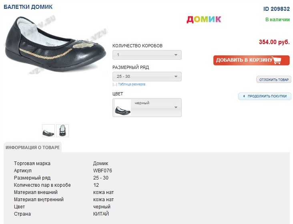Screen dimensions: 293x224
Task: Click the ДОМИК brand logo
Action: [204, 19]
